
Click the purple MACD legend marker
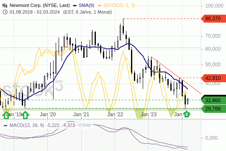point(5,125)
